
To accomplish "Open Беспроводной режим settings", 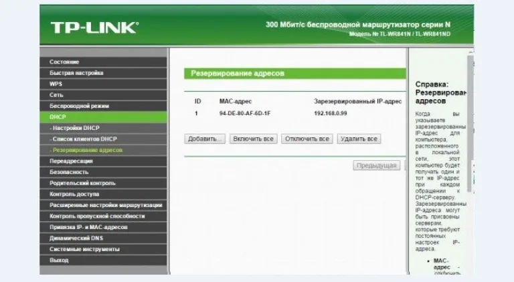I will (x=103, y=107).
